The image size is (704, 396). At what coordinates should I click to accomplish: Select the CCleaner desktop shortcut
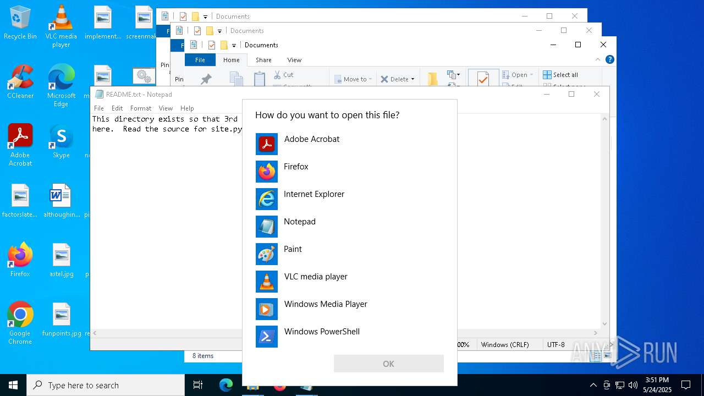pos(20,82)
